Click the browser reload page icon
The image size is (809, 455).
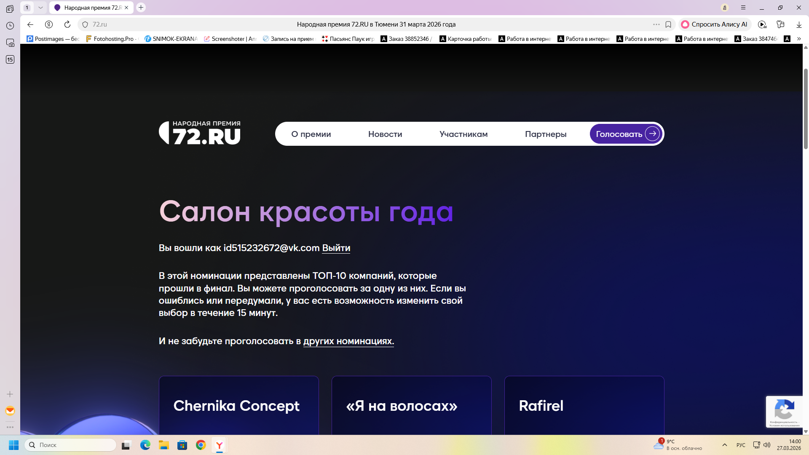[x=67, y=24]
